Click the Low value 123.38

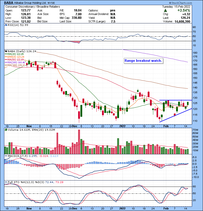[26, 18]
